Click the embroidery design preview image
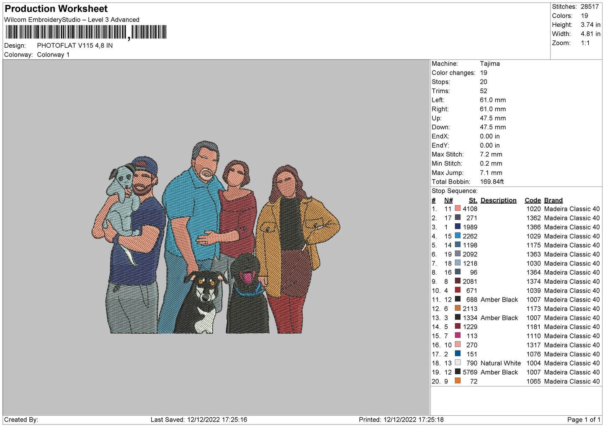Viewport: 605px width, 427px height. click(x=216, y=237)
